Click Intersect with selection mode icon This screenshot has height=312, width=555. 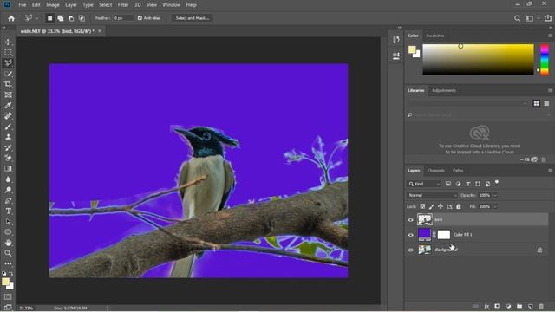point(82,18)
